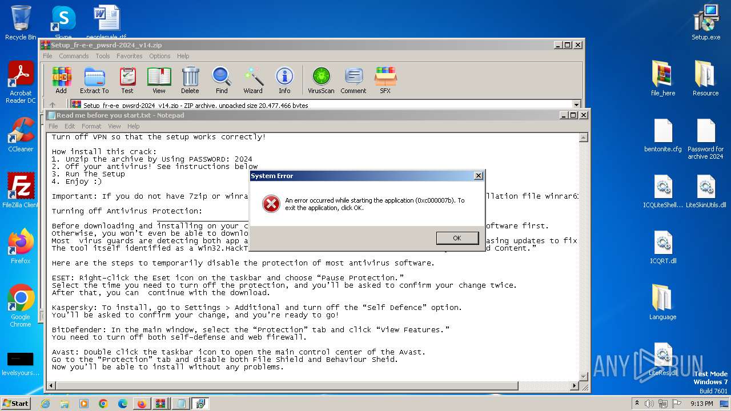Viewport: 731px width, 411px height.
Task: Switch to Notepad taskbar button
Action: [x=181, y=404]
